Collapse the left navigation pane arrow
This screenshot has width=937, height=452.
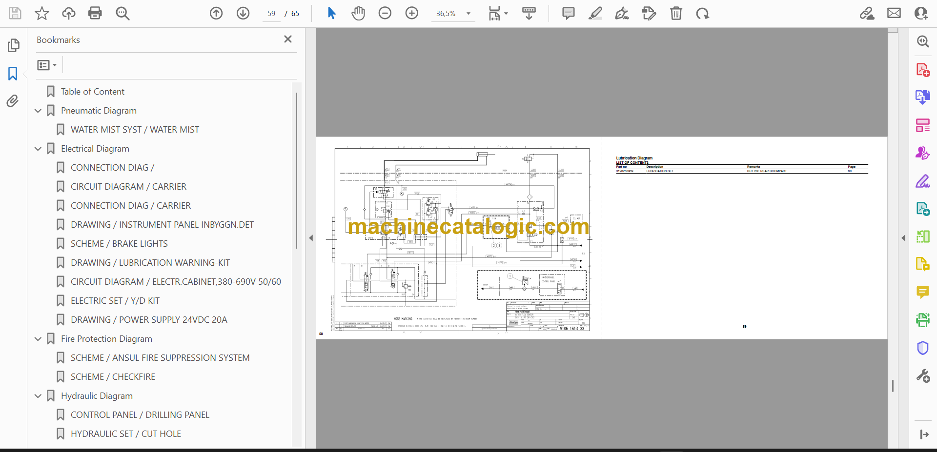pos(311,238)
